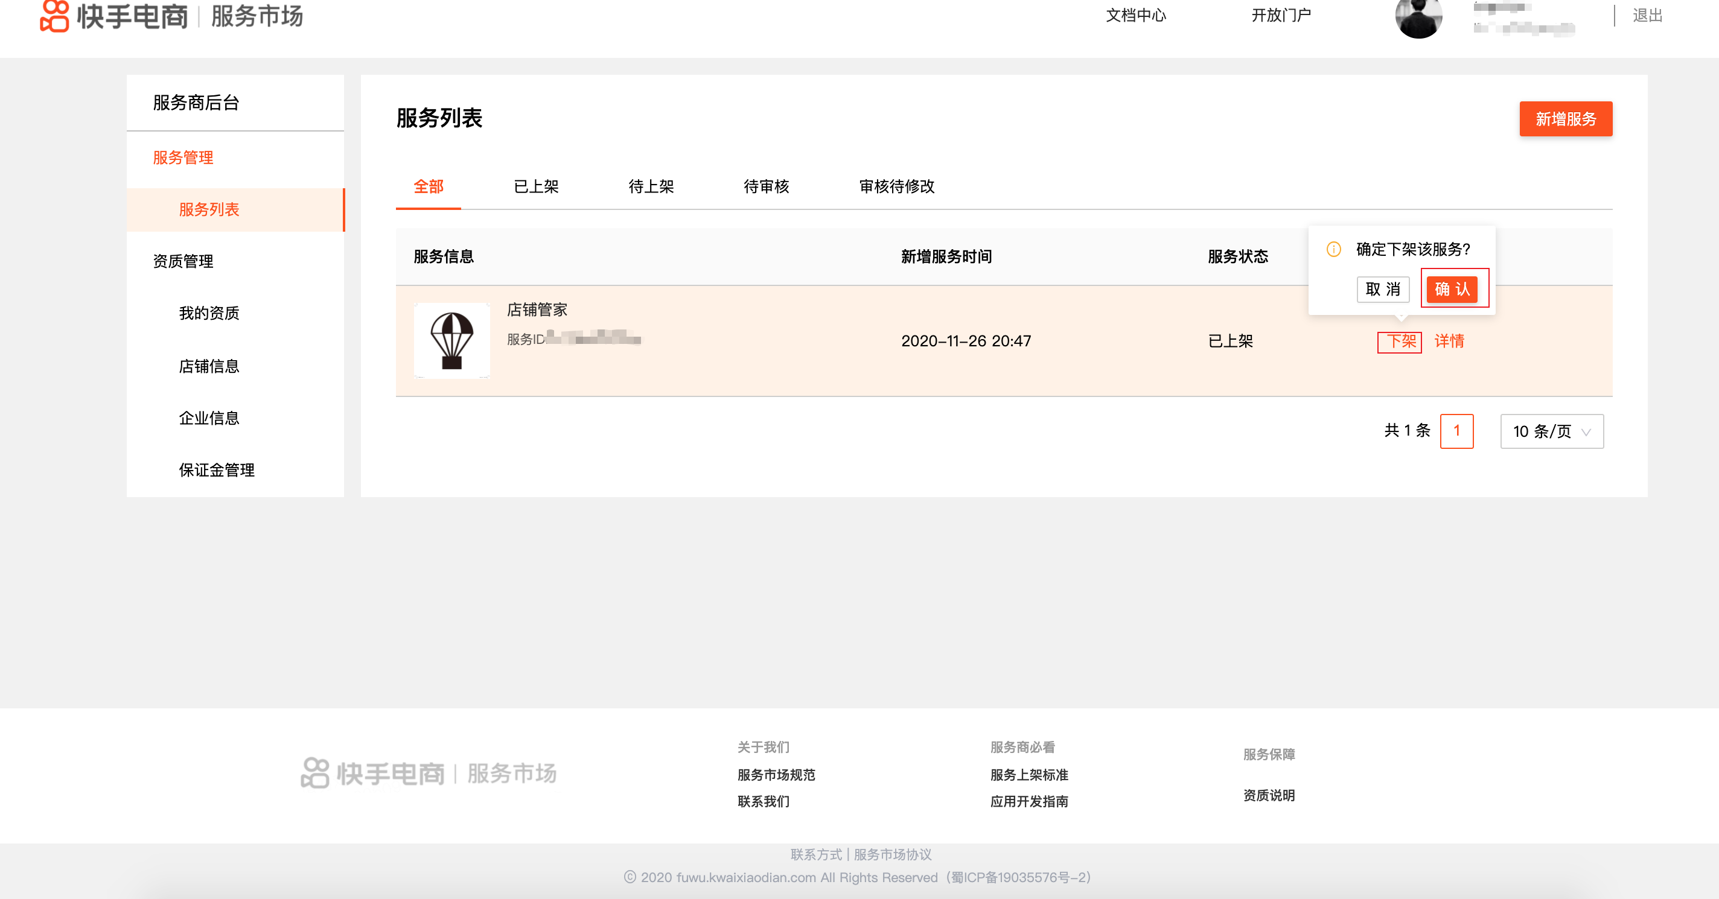The image size is (1719, 899).
Task: Open the 服务市场规范 footer link
Action: click(x=776, y=775)
